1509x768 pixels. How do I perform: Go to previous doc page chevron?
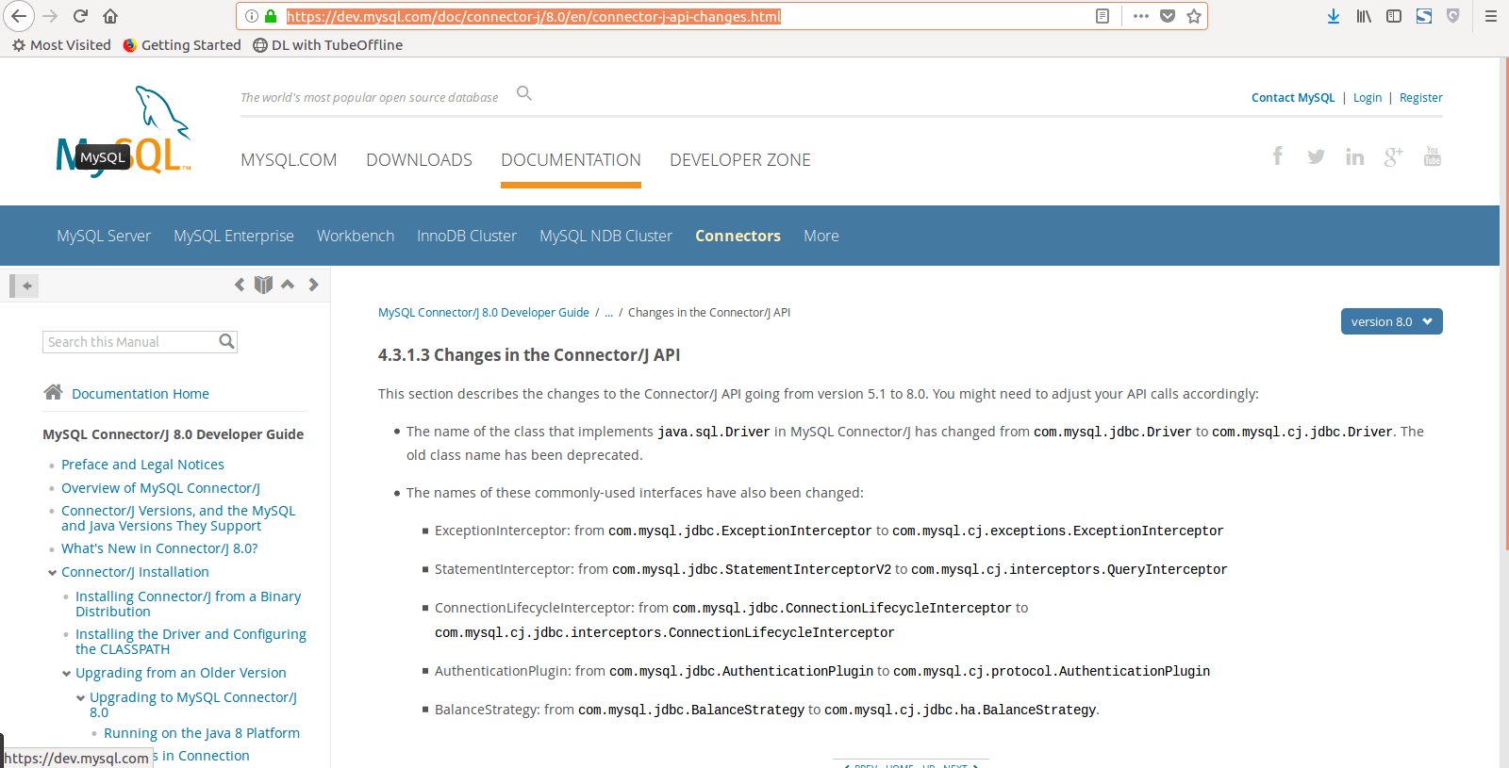(240, 285)
